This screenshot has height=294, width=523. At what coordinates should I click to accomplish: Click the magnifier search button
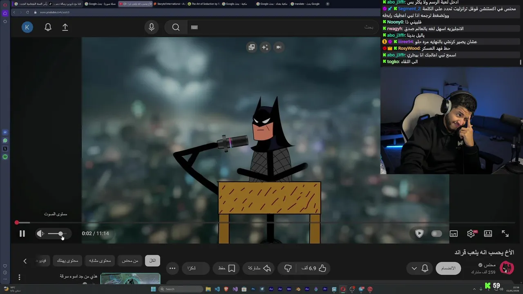[x=176, y=27]
